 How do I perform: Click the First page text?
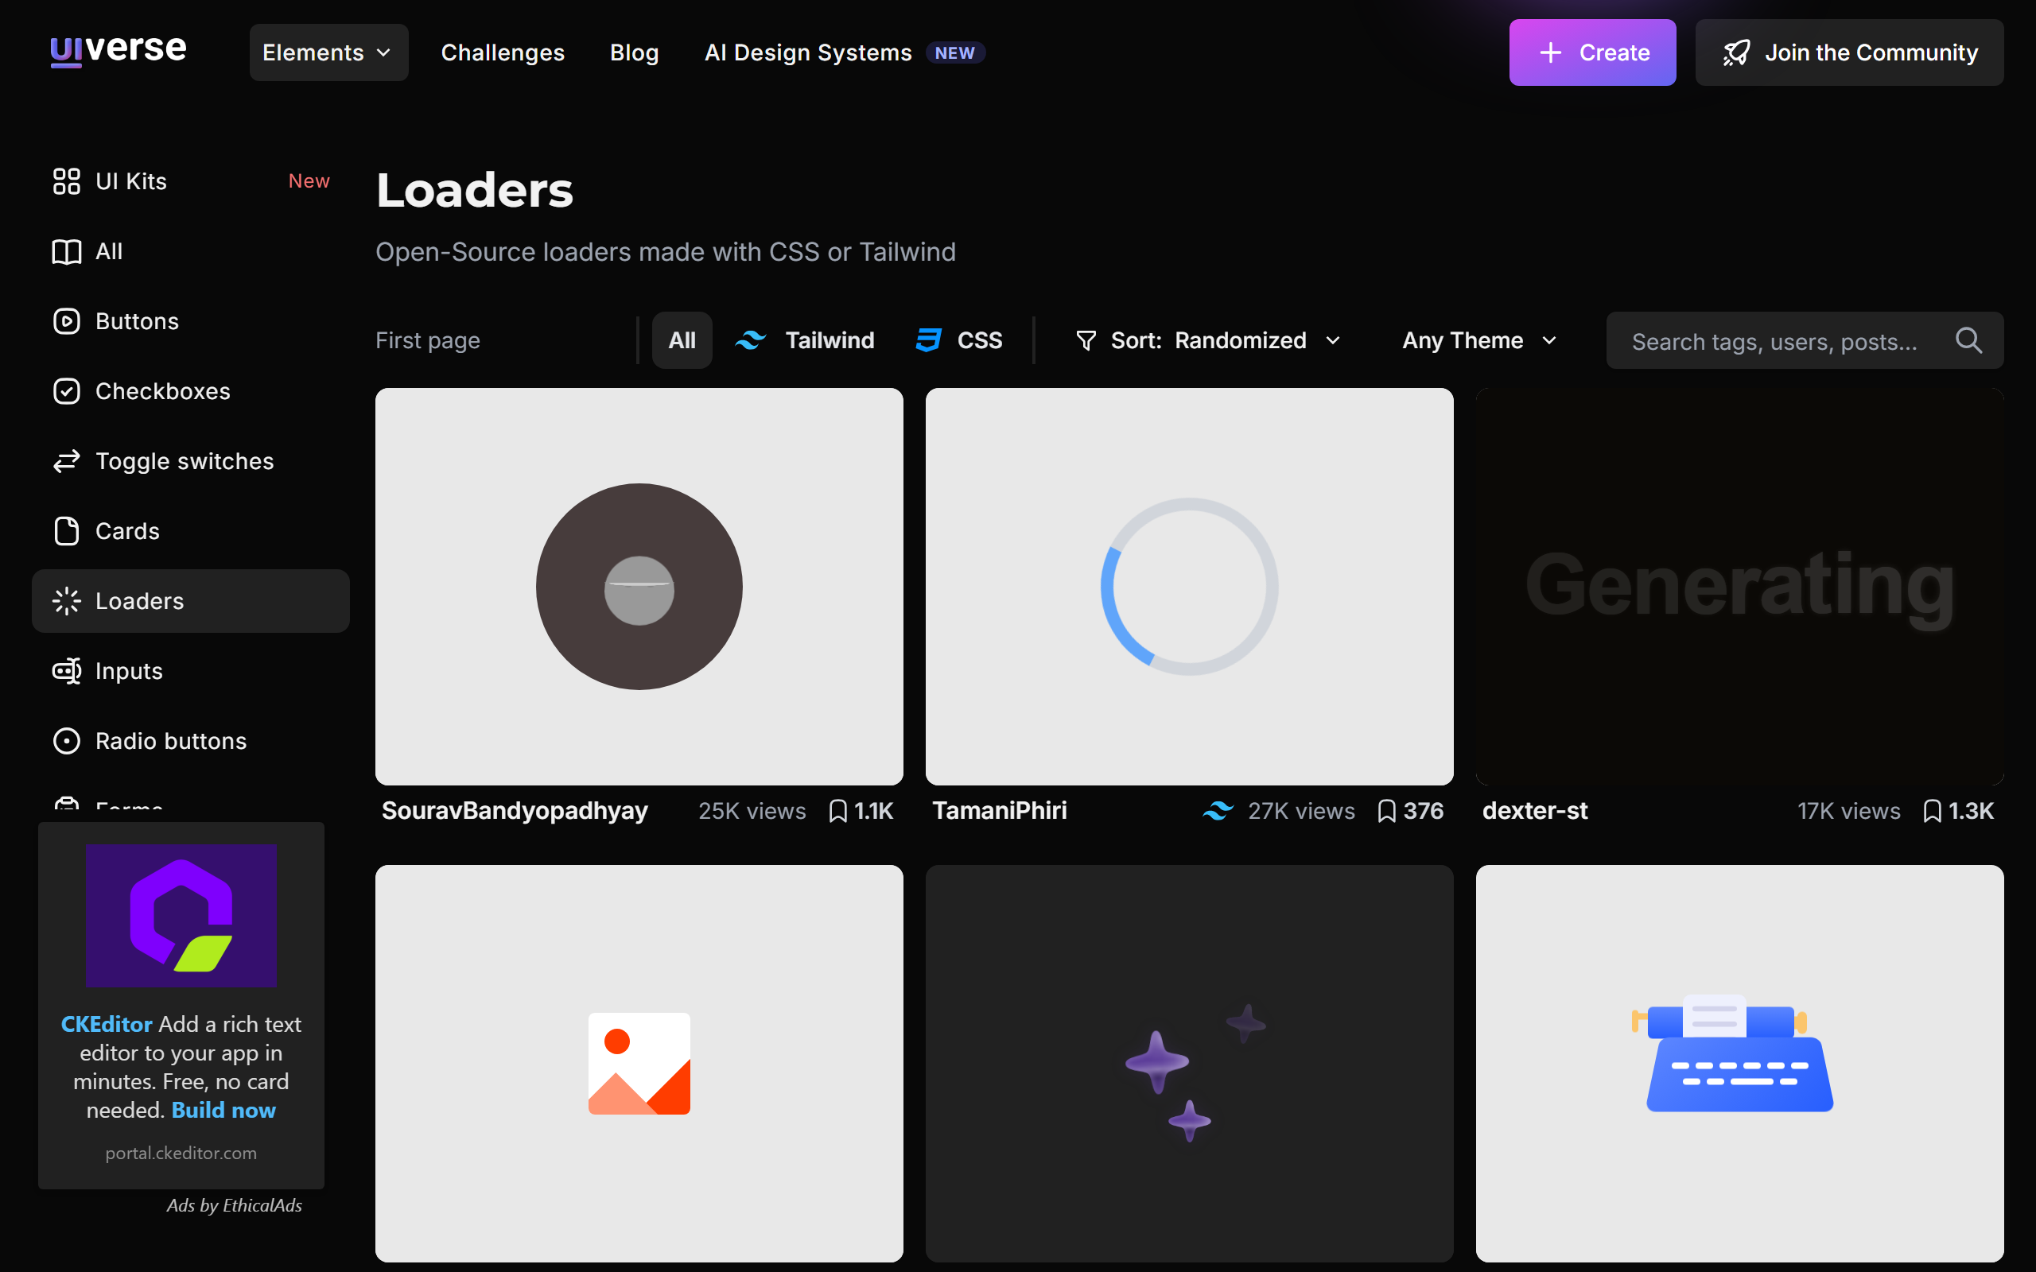pyautogui.click(x=427, y=340)
